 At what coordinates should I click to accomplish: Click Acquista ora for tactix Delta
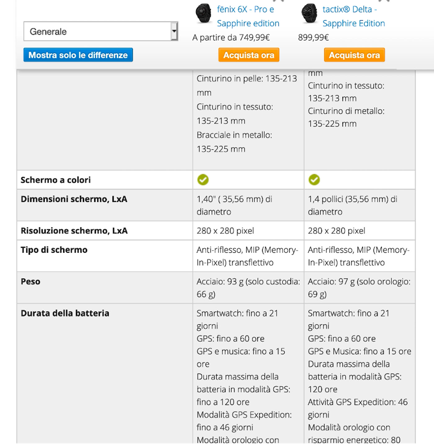[x=354, y=55]
